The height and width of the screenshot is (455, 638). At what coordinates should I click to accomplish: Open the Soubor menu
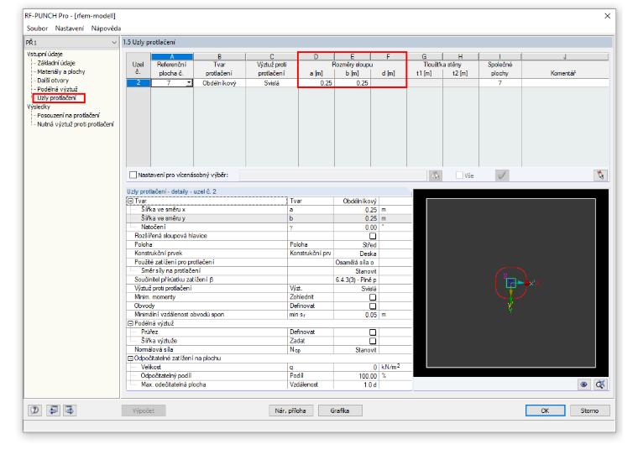[37, 29]
